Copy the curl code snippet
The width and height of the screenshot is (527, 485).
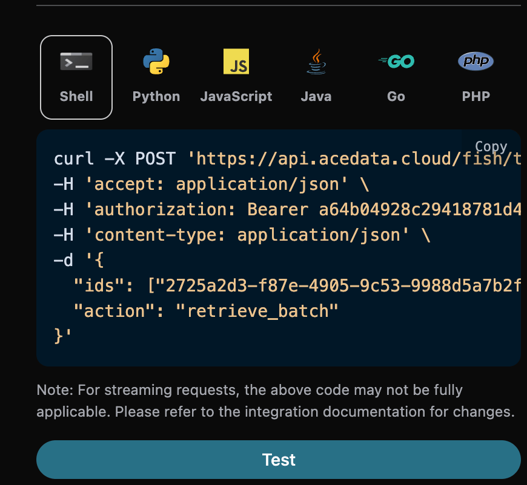(x=491, y=146)
